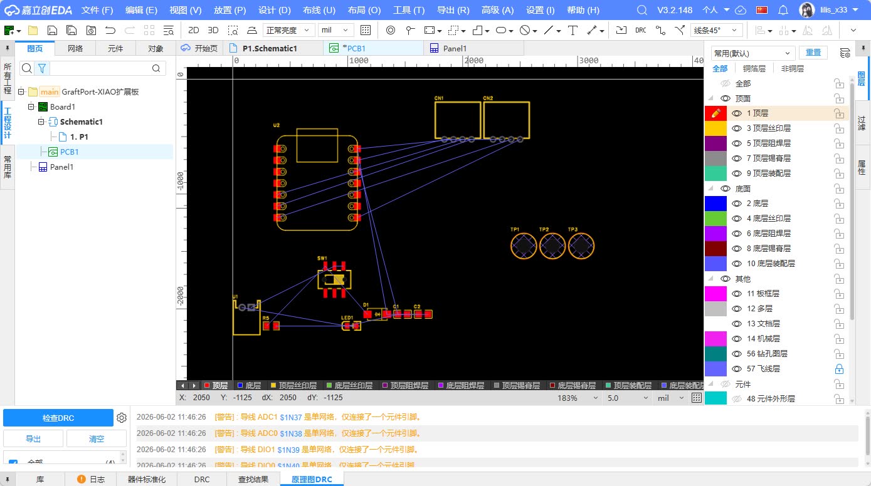Toggle lock on 1 顶层 layer
Image resolution: width=871 pixels, height=486 pixels.
pos(838,113)
